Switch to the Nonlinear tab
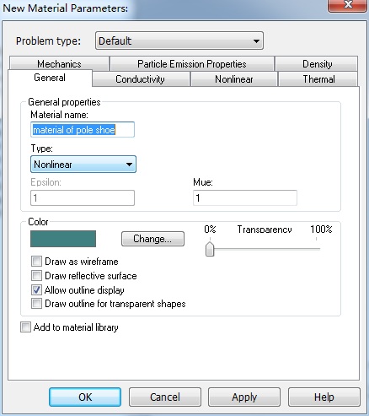 pyautogui.click(x=234, y=79)
